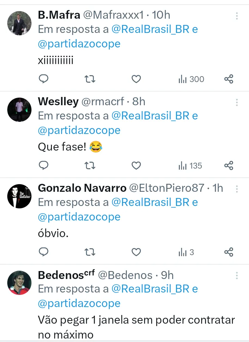Image resolution: width=249 pixels, height=342 pixels.
Task: Open more options for Bedenos's tweet
Action: 237,276
